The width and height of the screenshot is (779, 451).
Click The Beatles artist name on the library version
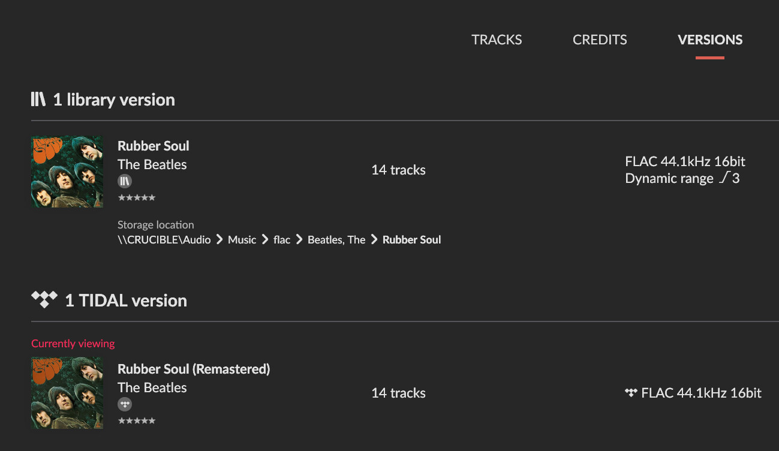point(152,164)
